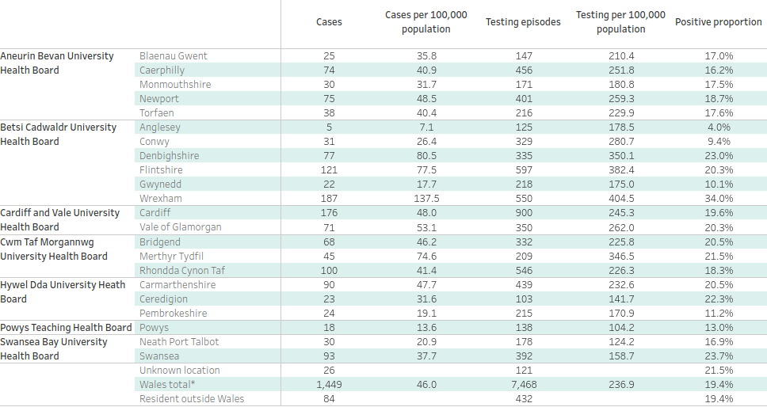Select the Cases per 100,000 population header

tap(425, 22)
